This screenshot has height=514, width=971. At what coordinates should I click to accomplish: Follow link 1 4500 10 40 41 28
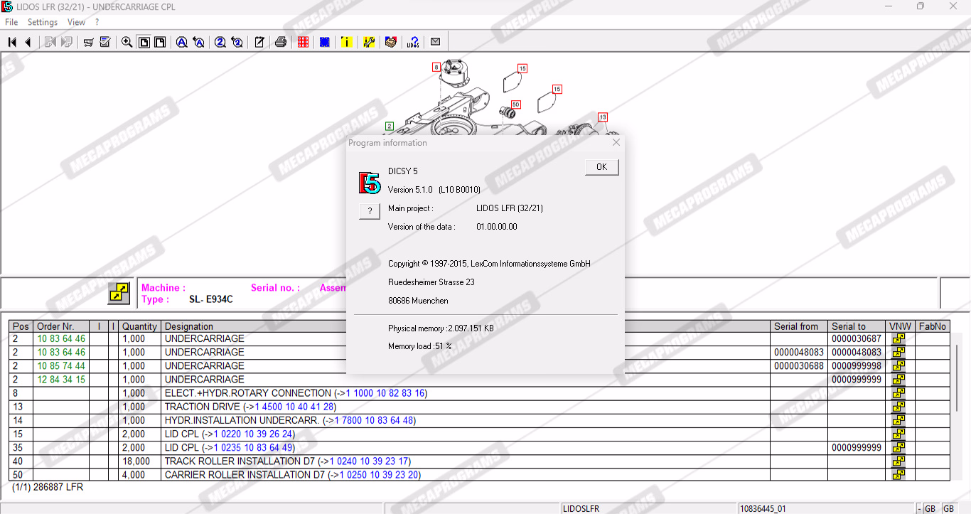coord(294,407)
